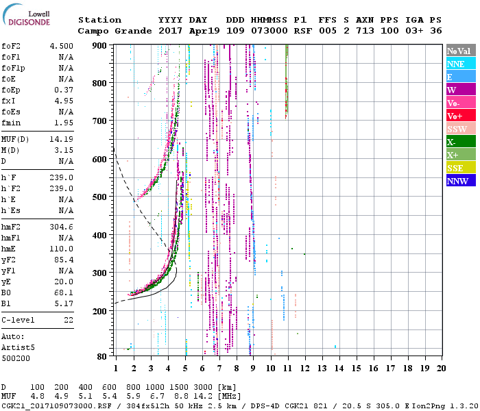Click the 300 km height axis label
The width and height of the screenshot is (480, 411).
coord(99,273)
